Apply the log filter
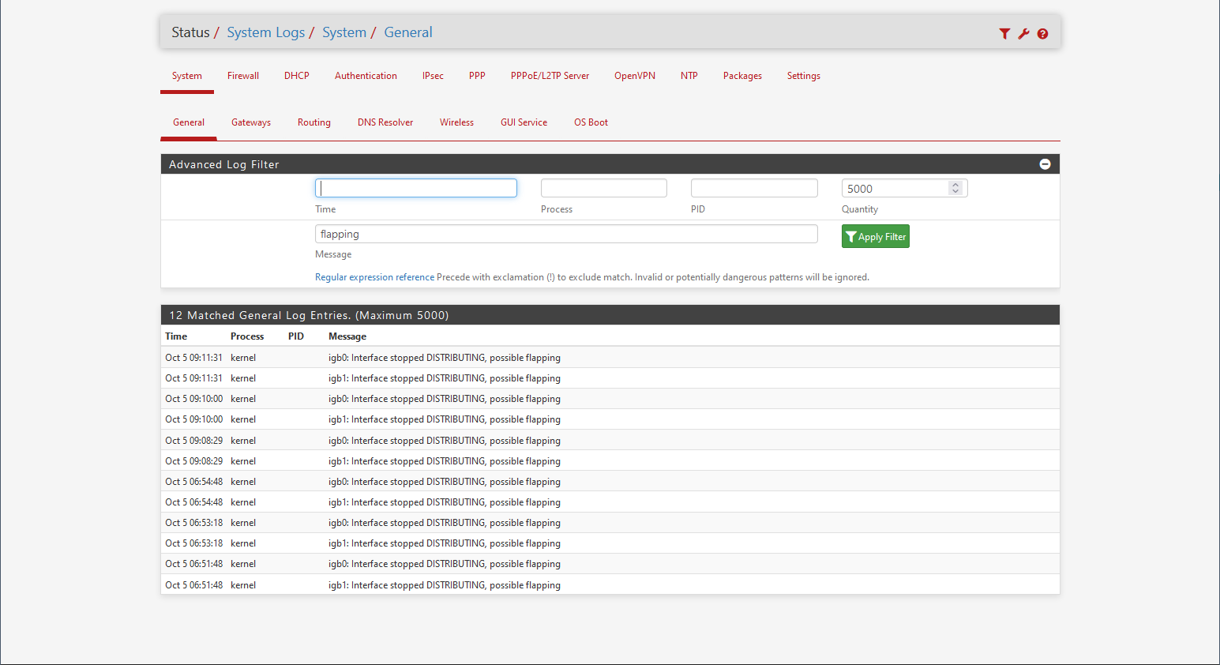1220x665 pixels. [876, 236]
